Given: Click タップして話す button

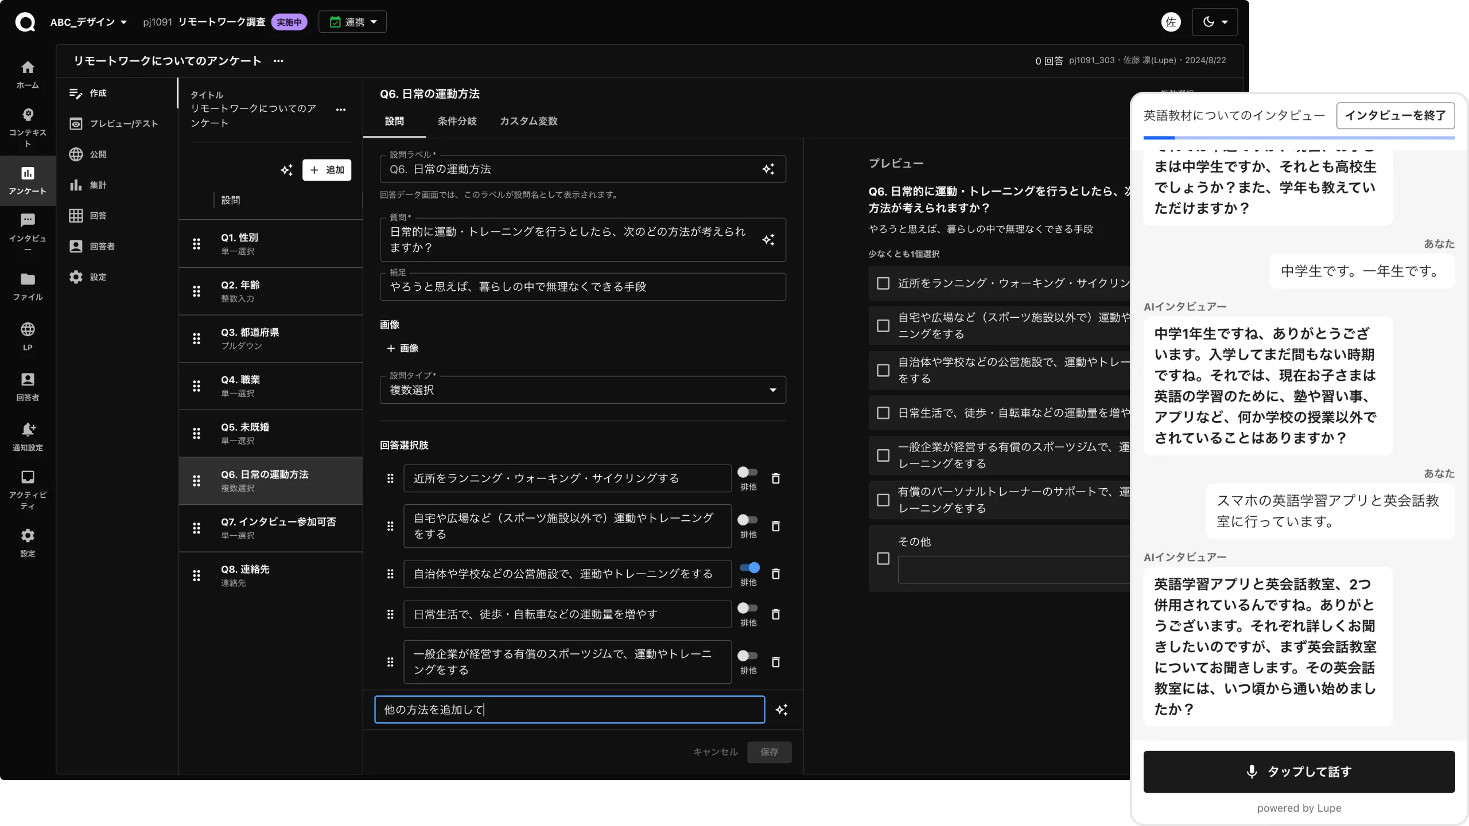Looking at the screenshot, I should click(x=1299, y=772).
